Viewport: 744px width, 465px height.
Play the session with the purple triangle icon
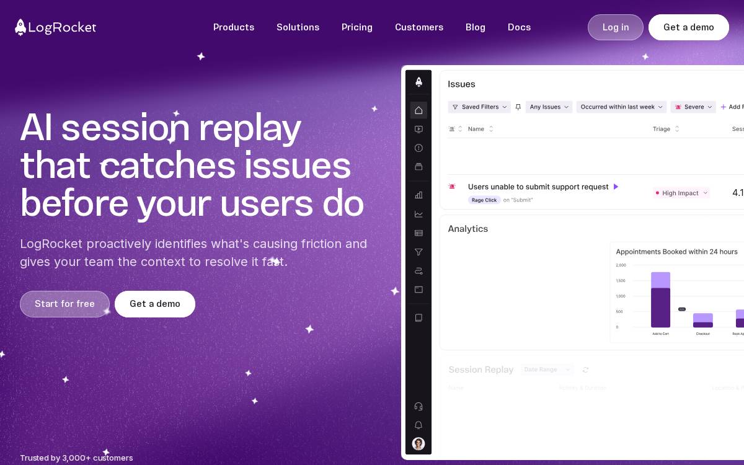click(x=616, y=187)
